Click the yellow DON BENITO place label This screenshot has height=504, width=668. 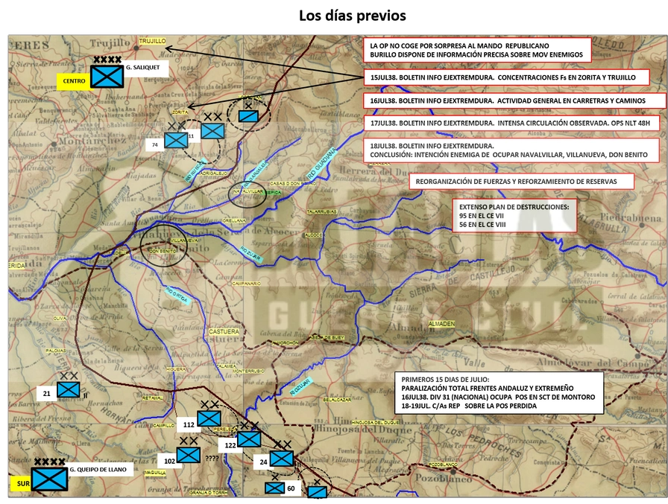coord(163,252)
